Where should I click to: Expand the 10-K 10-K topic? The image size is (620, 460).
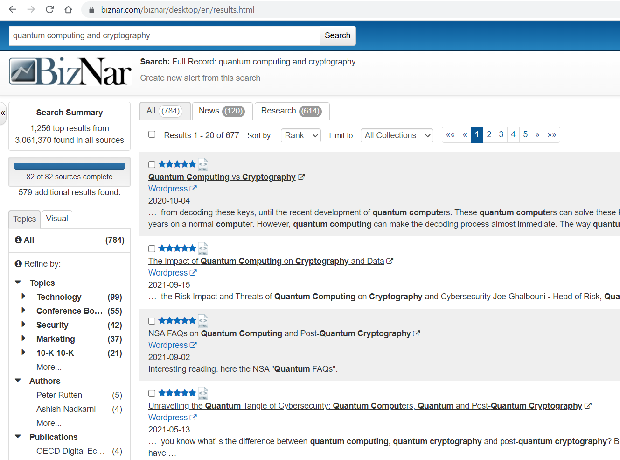23,352
